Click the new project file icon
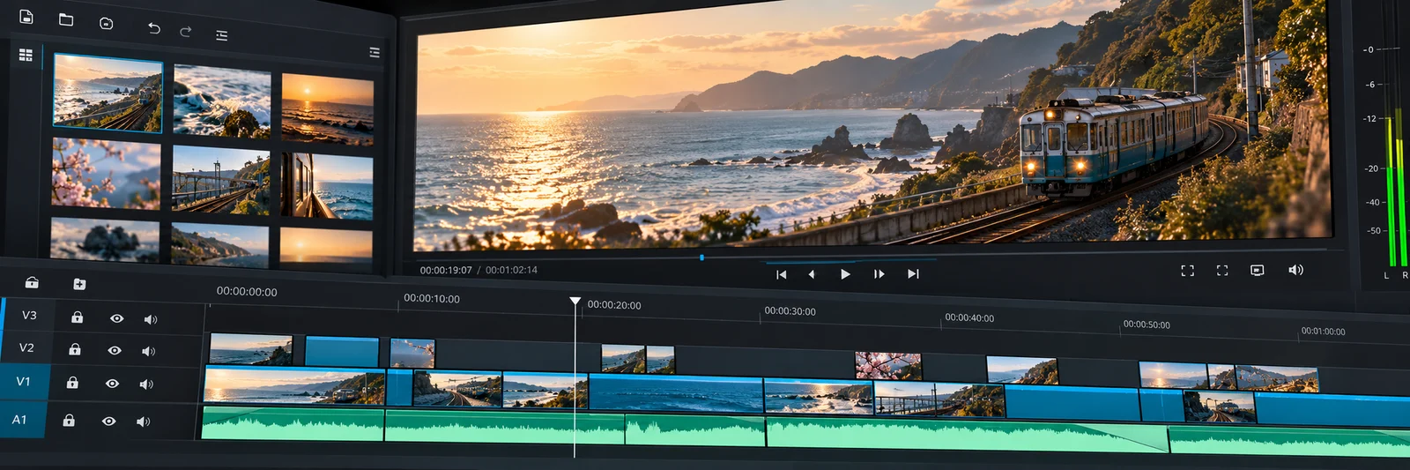The width and height of the screenshot is (1410, 470). 26,17
